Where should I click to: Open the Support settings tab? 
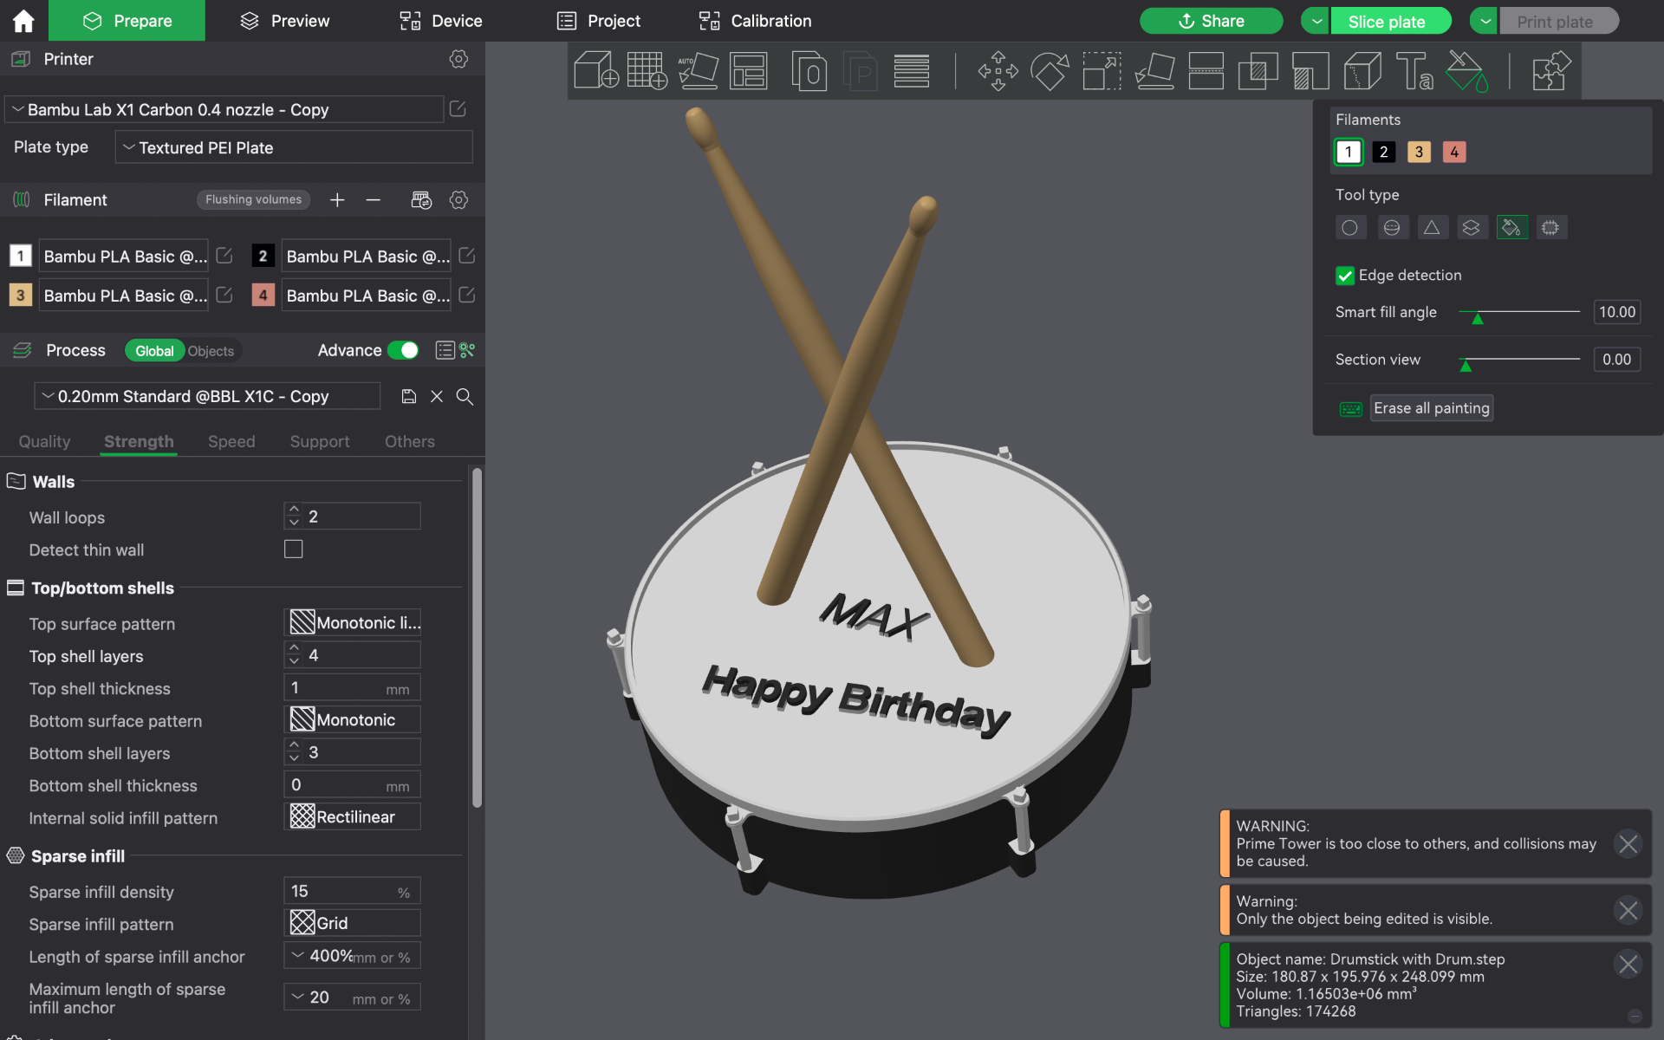pos(320,441)
